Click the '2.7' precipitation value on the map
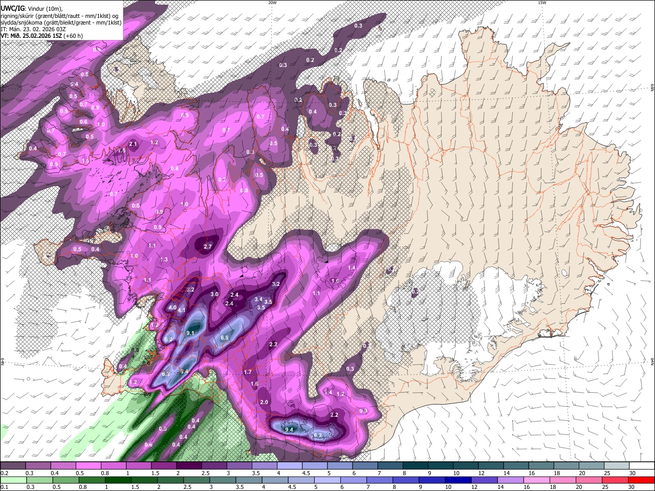This screenshot has height=491, width=655. point(208,247)
